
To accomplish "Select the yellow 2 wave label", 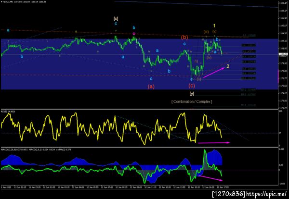I will tap(228, 66).
